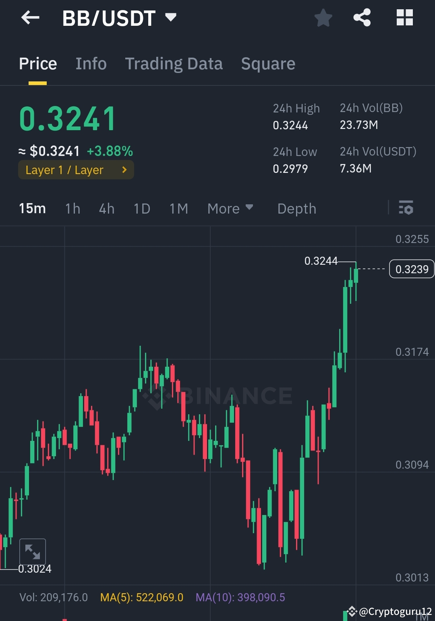
Task: Switch candle interval to 1h
Action: coord(72,208)
